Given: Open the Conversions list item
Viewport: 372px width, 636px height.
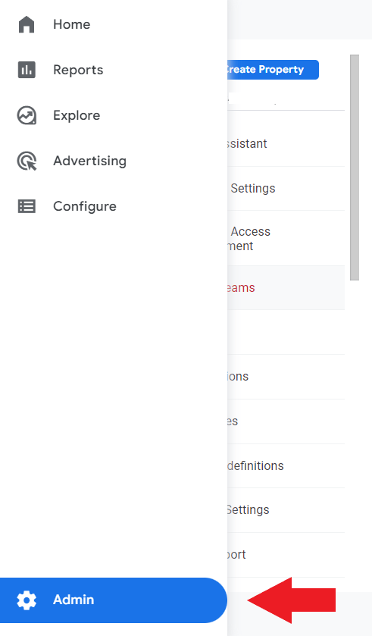Looking at the screenshot, I should (x=286, y=377).
